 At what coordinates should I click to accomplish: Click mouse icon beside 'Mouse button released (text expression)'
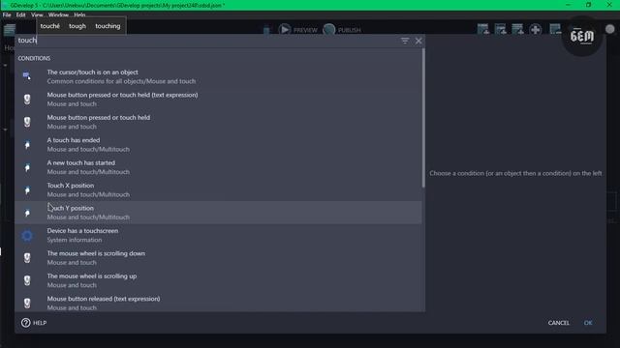coord(27,303)
